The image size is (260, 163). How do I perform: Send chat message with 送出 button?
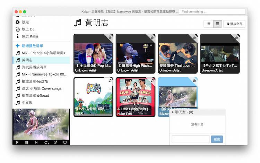point(217,139)
